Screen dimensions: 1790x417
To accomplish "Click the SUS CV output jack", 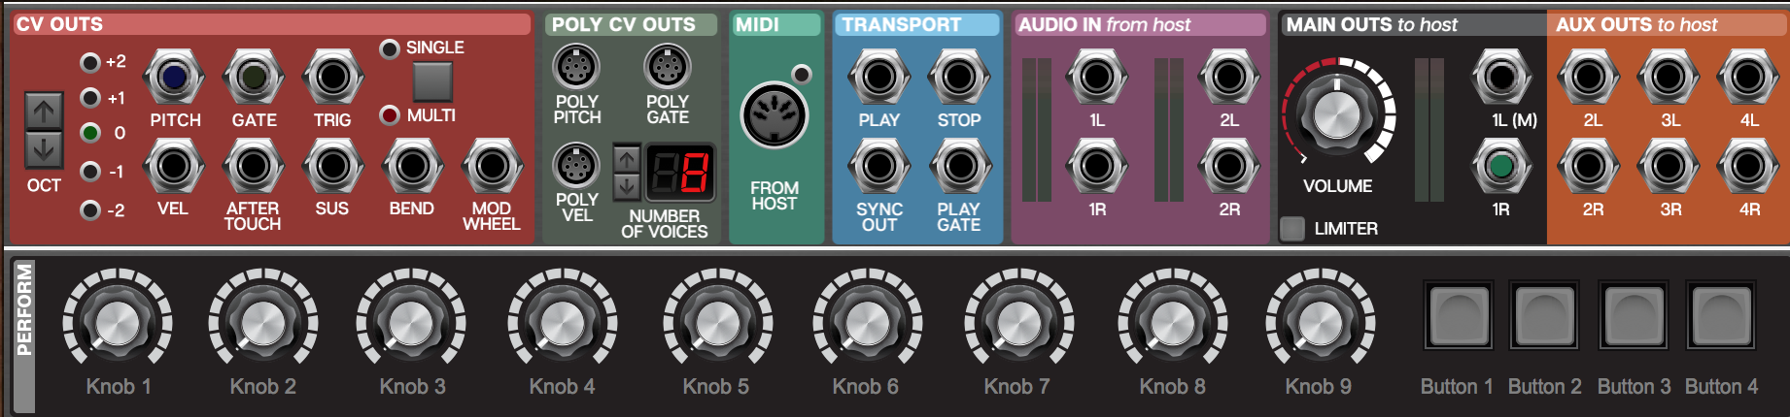I will click(333, 166).
